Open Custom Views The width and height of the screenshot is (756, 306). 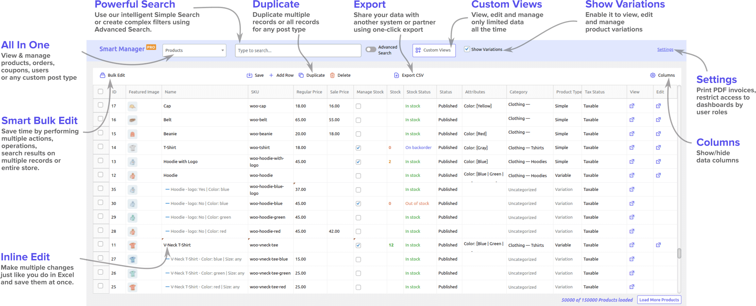coord(434,50)
